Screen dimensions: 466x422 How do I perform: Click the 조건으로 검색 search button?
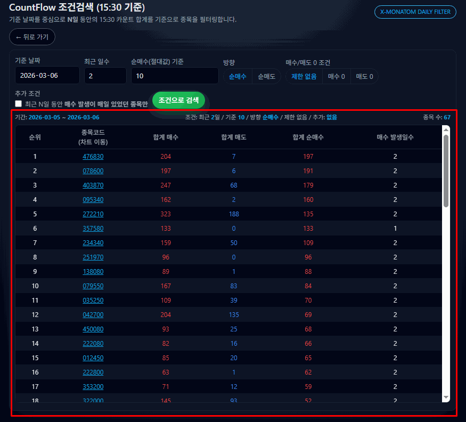178,100
